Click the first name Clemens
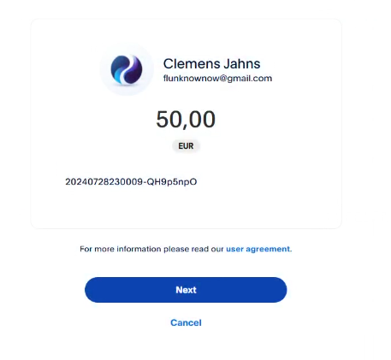 pos(192,63)
